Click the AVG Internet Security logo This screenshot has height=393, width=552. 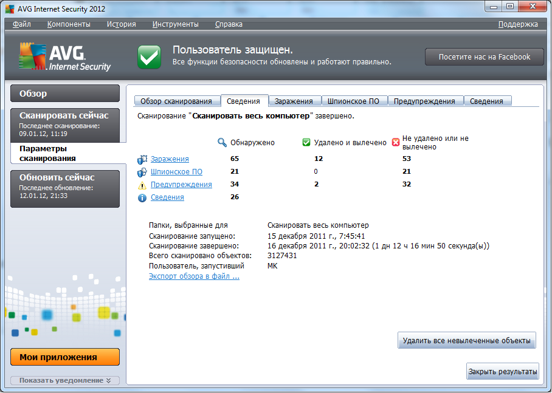(x=65, y=56)
